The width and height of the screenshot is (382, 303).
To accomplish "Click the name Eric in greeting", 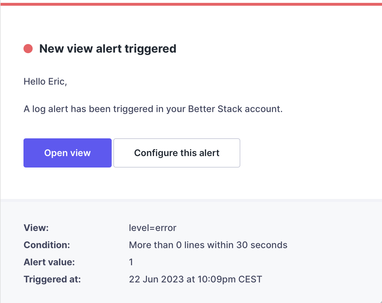I will [56, 82].
